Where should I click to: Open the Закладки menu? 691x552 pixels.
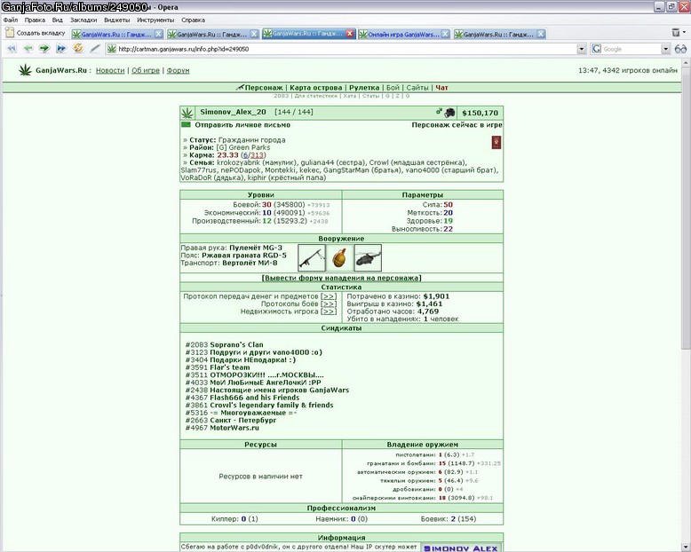point(83,20)
